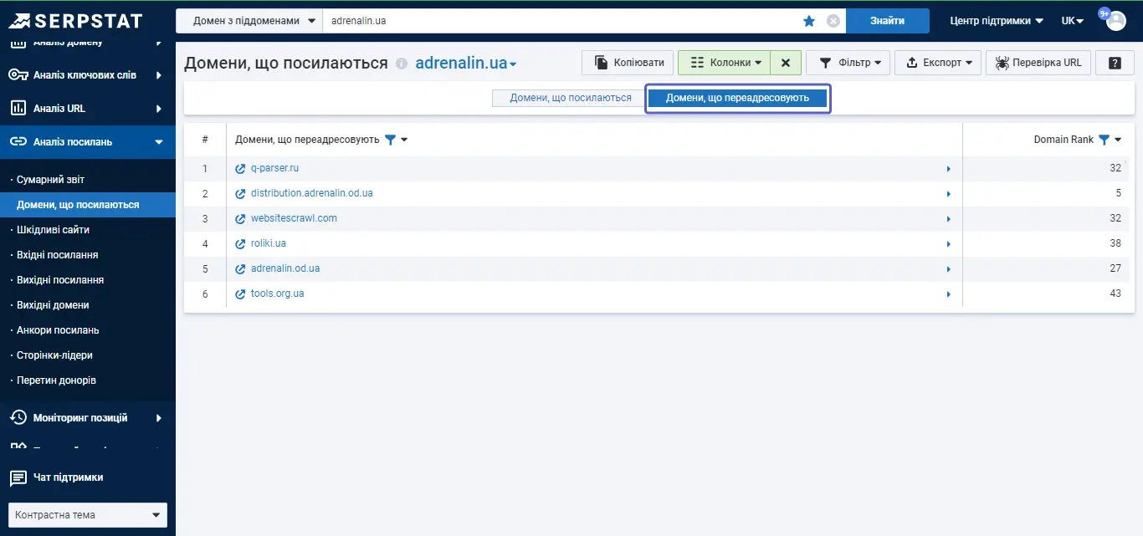Switch to Домени, що посилаються tab

pyautogui.click(x=571, y=98)
